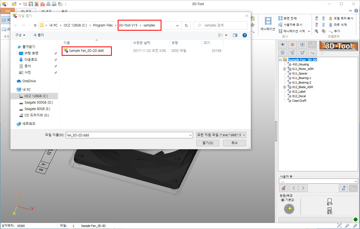Click the 취소 cancel button
This screenshot has width=360, height=229.
point(234,143)
